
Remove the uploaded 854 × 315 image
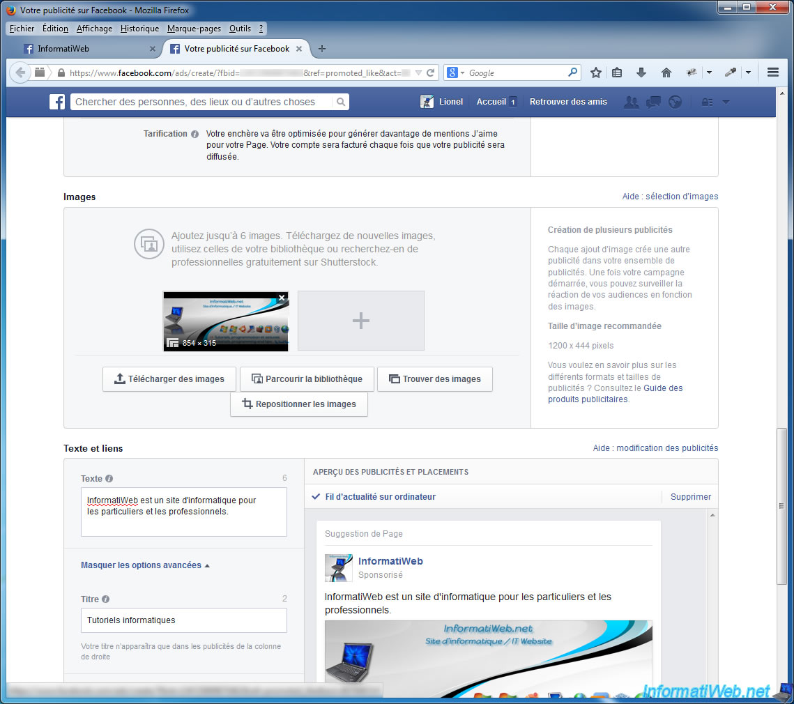pos(282,298)
